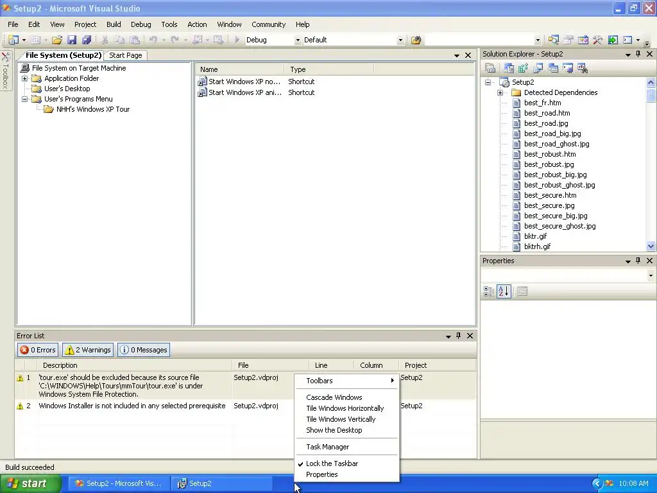Open the Community menu

(x=269, y=24)
